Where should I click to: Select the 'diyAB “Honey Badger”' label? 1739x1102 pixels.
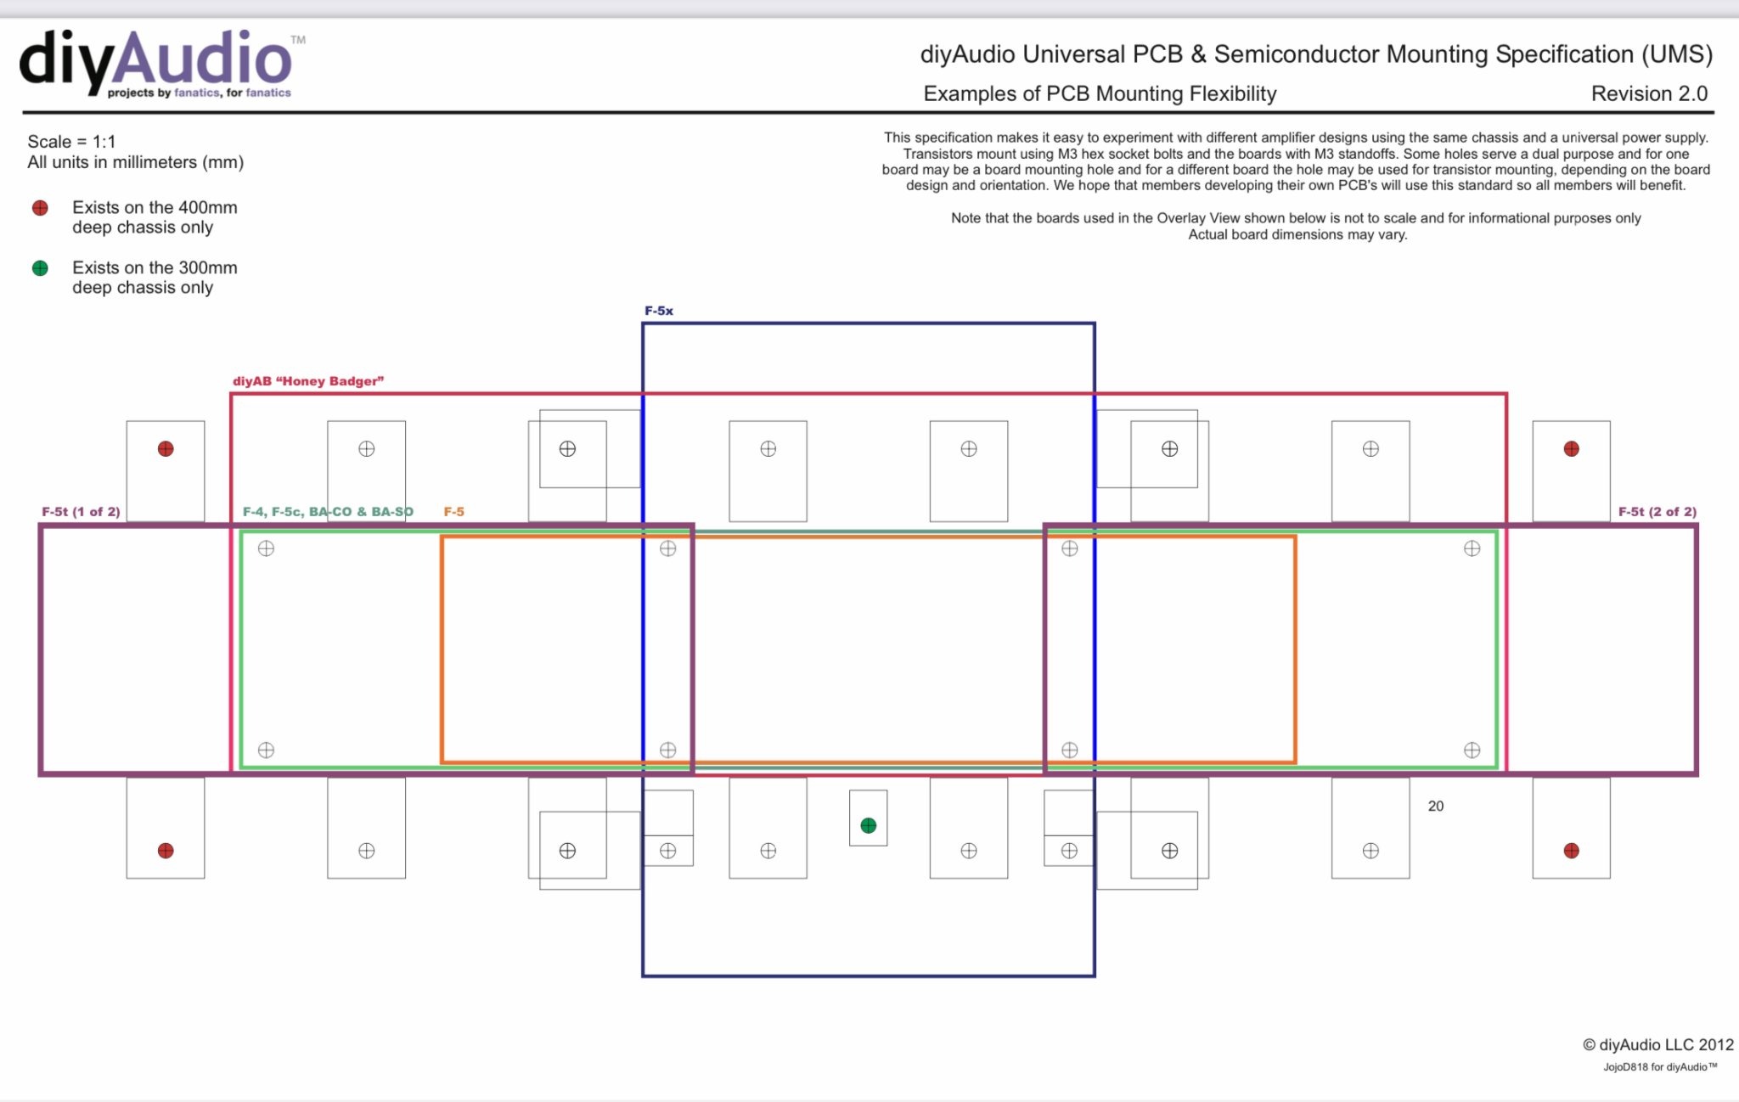pos(308,381)
